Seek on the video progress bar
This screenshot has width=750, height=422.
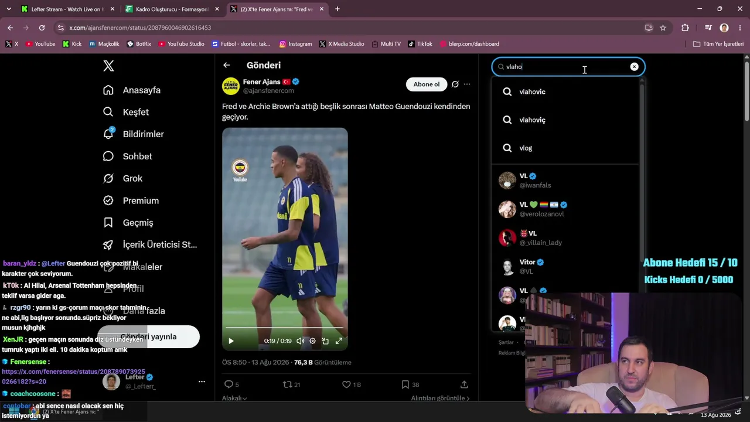285,328
